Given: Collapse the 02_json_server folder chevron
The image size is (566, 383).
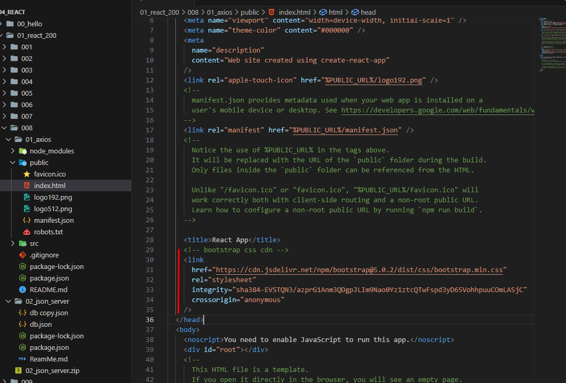Looking at the screenshot, I should pos(8,302).
